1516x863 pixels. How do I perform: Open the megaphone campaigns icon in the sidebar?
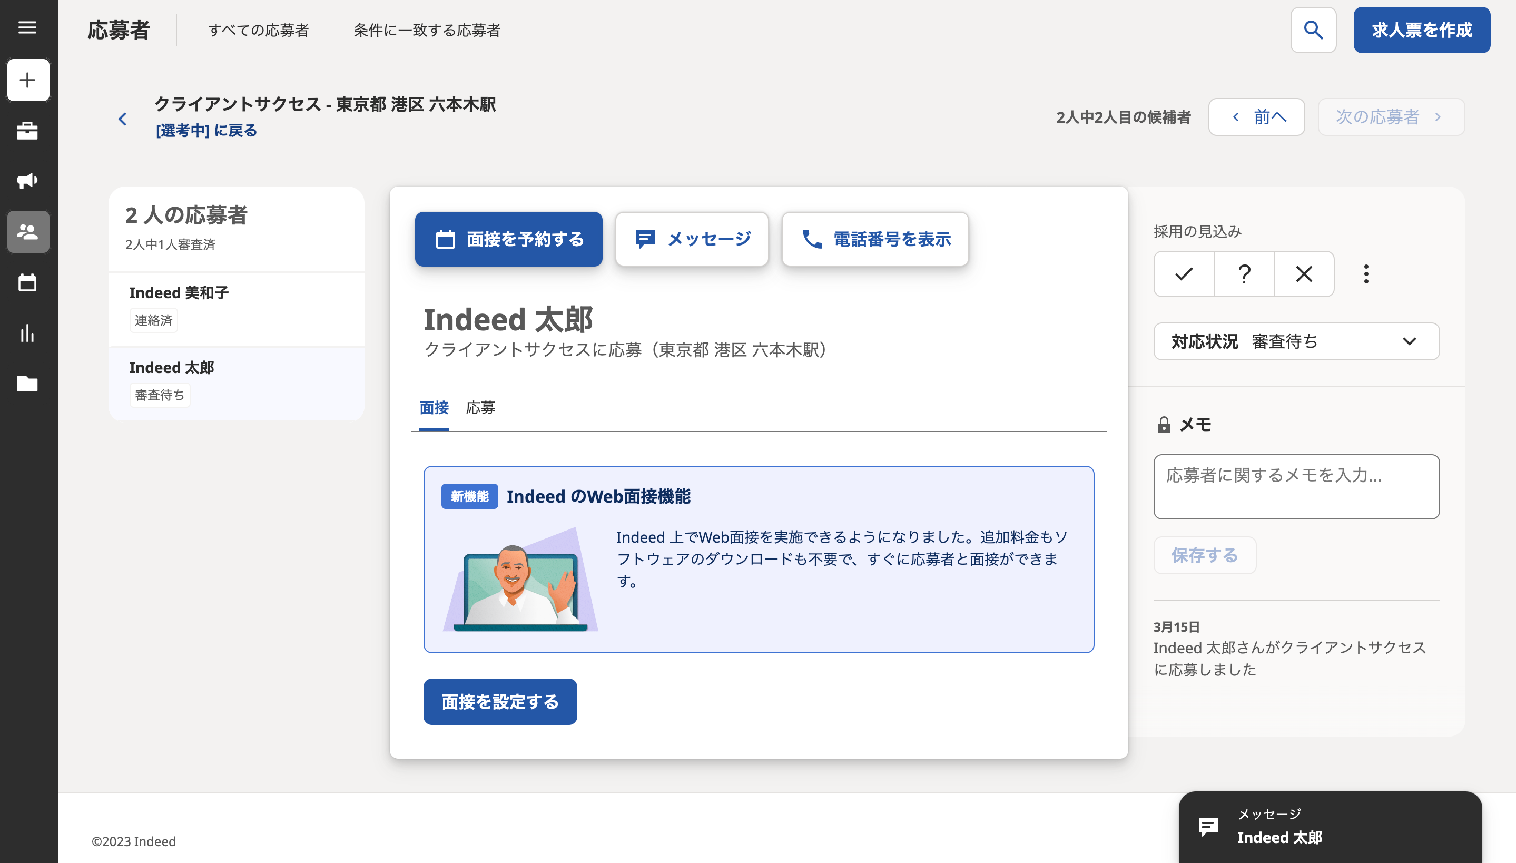pyautogui.click(x=27, y=181)
